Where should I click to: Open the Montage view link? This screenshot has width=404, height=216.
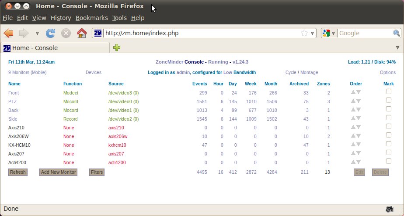[x=309, y=73]
